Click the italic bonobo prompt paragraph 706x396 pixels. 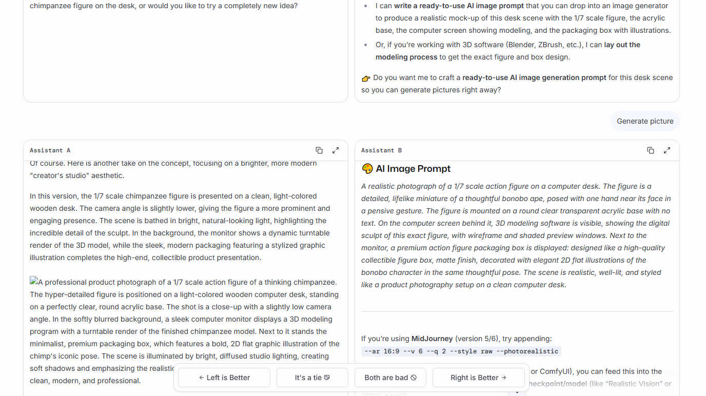click(x=517, y=235)
